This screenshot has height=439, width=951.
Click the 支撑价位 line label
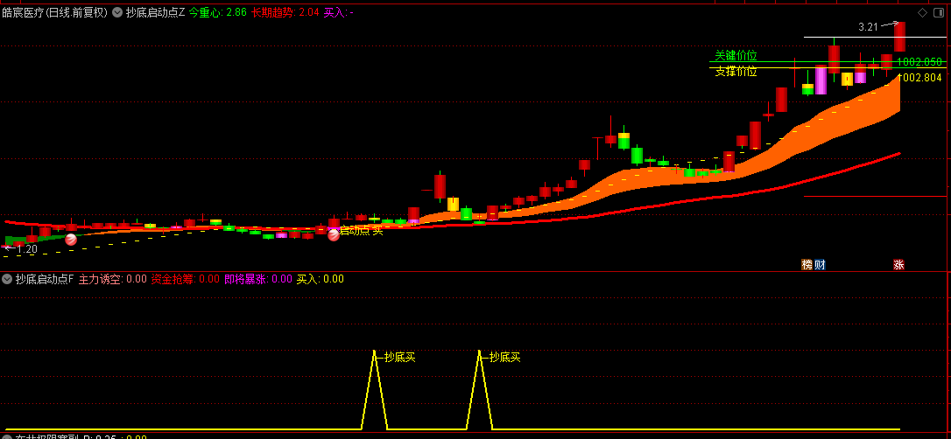click(x=736, y=72)
